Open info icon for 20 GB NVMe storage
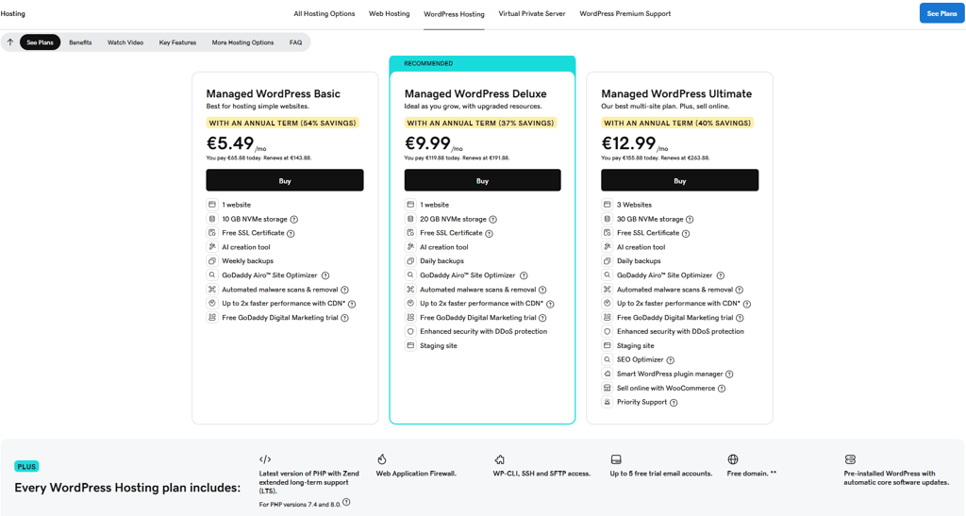Viewport: 966px width, 516px height. 492,219
